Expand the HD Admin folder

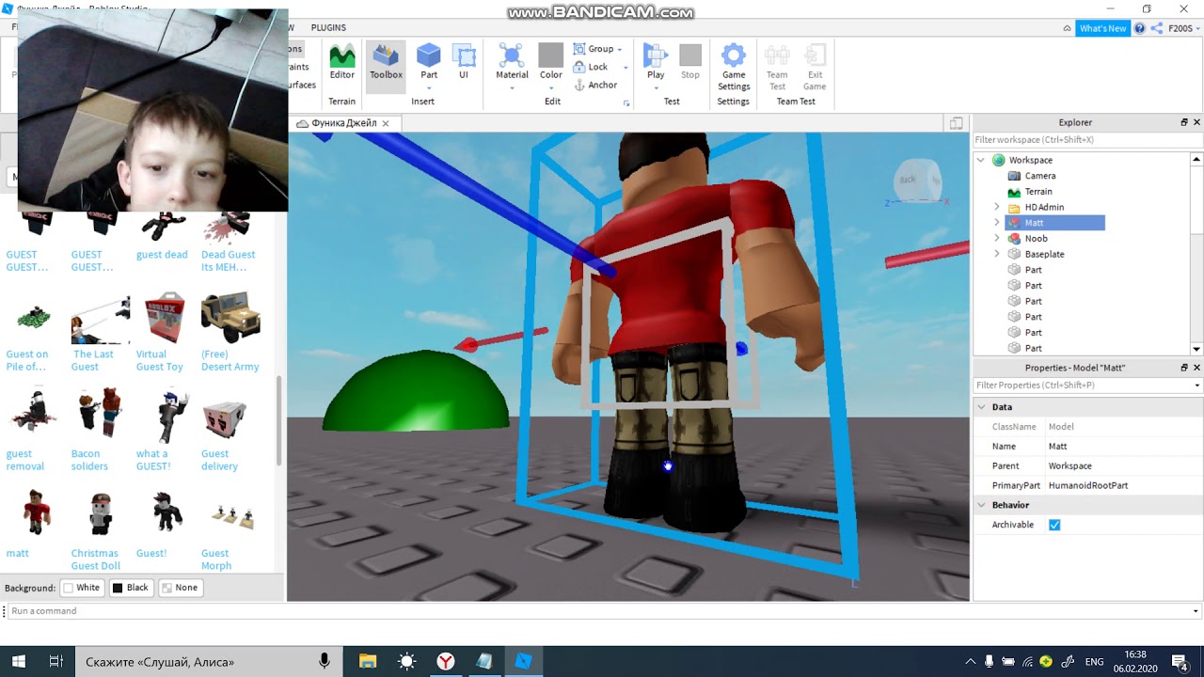pos(997,207)
